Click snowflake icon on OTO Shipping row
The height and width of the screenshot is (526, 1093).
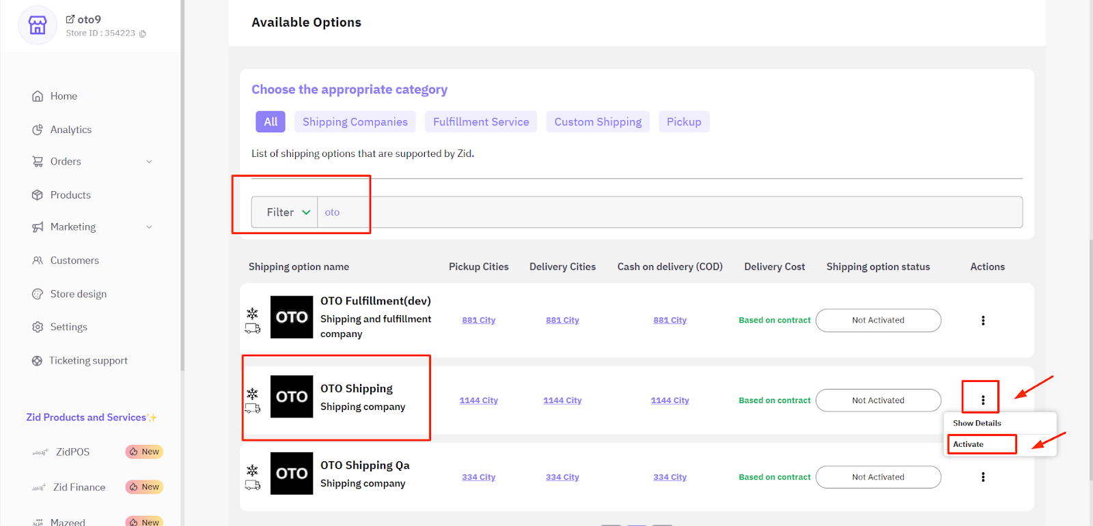point(252,394)
